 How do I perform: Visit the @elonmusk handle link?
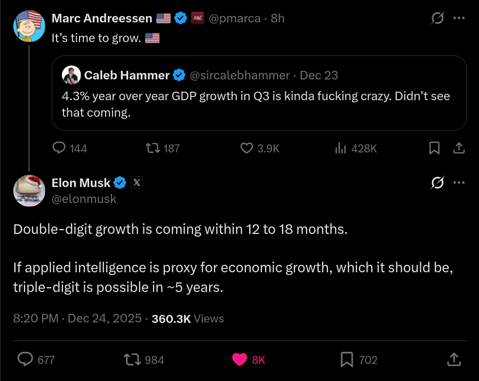coord(84,199)
